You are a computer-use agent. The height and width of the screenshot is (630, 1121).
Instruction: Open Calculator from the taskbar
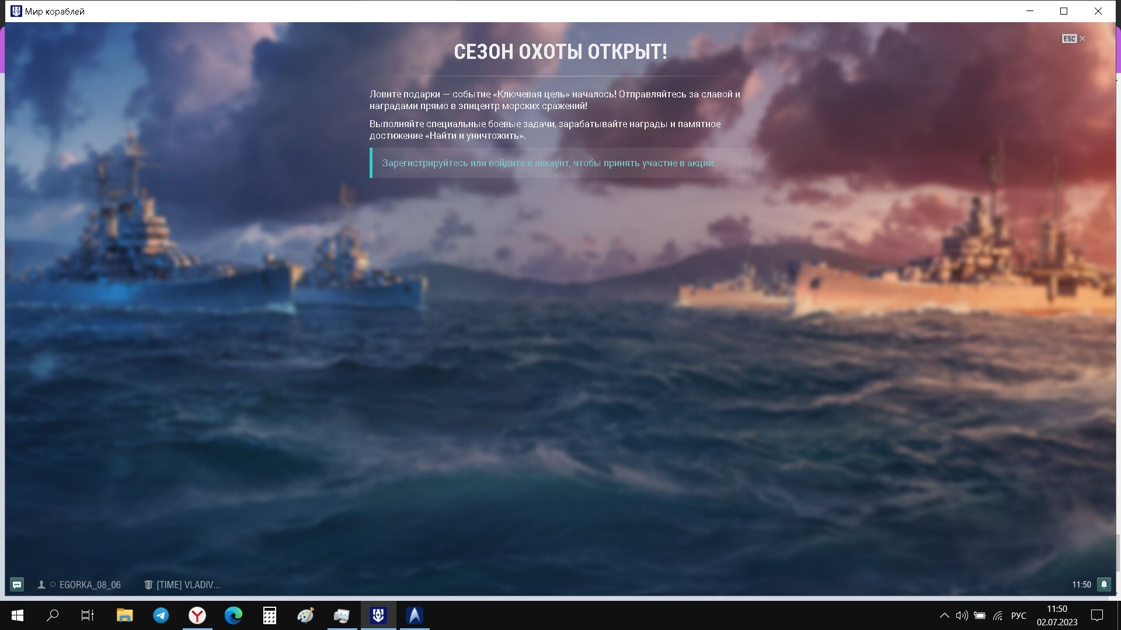270,615
